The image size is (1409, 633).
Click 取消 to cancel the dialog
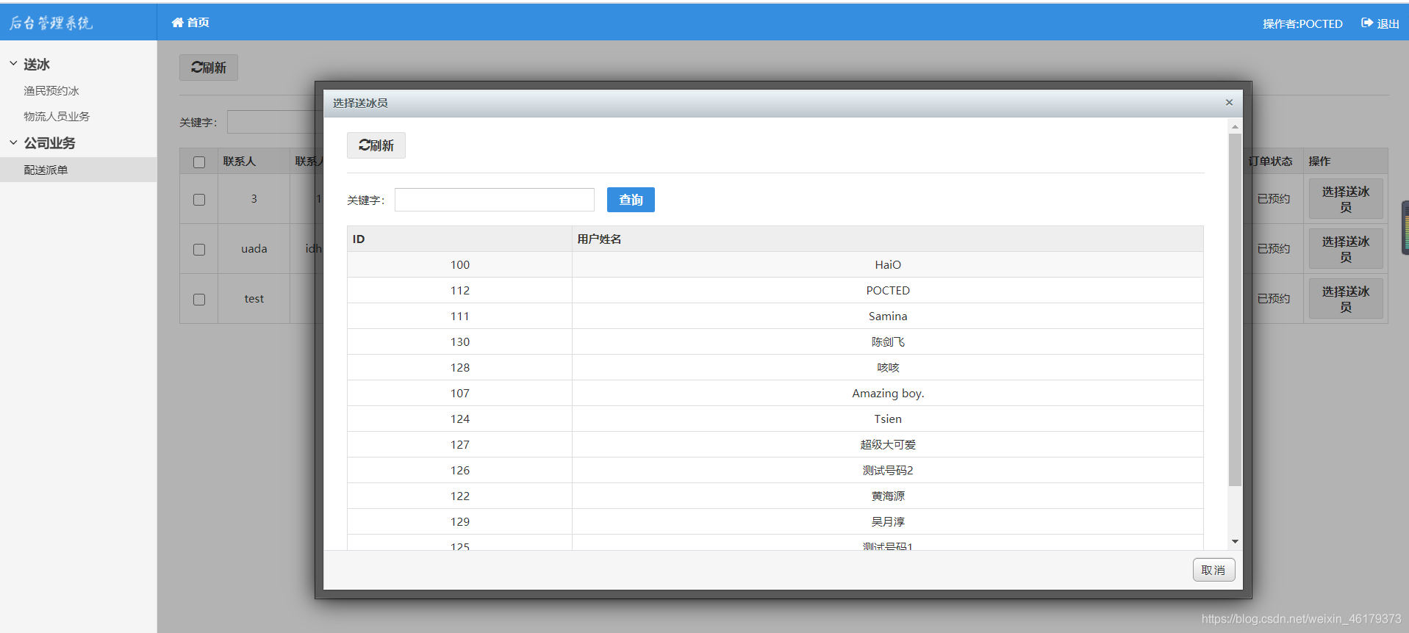coord(1213,570)
